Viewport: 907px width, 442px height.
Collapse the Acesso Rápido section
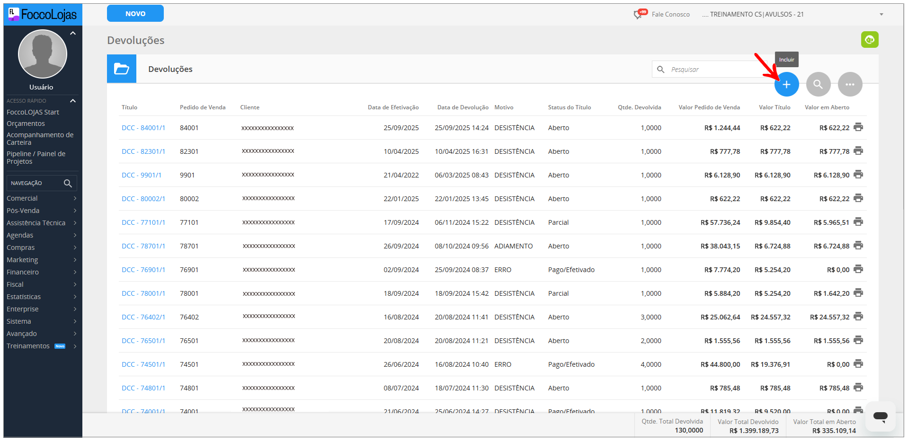[73, 101]
